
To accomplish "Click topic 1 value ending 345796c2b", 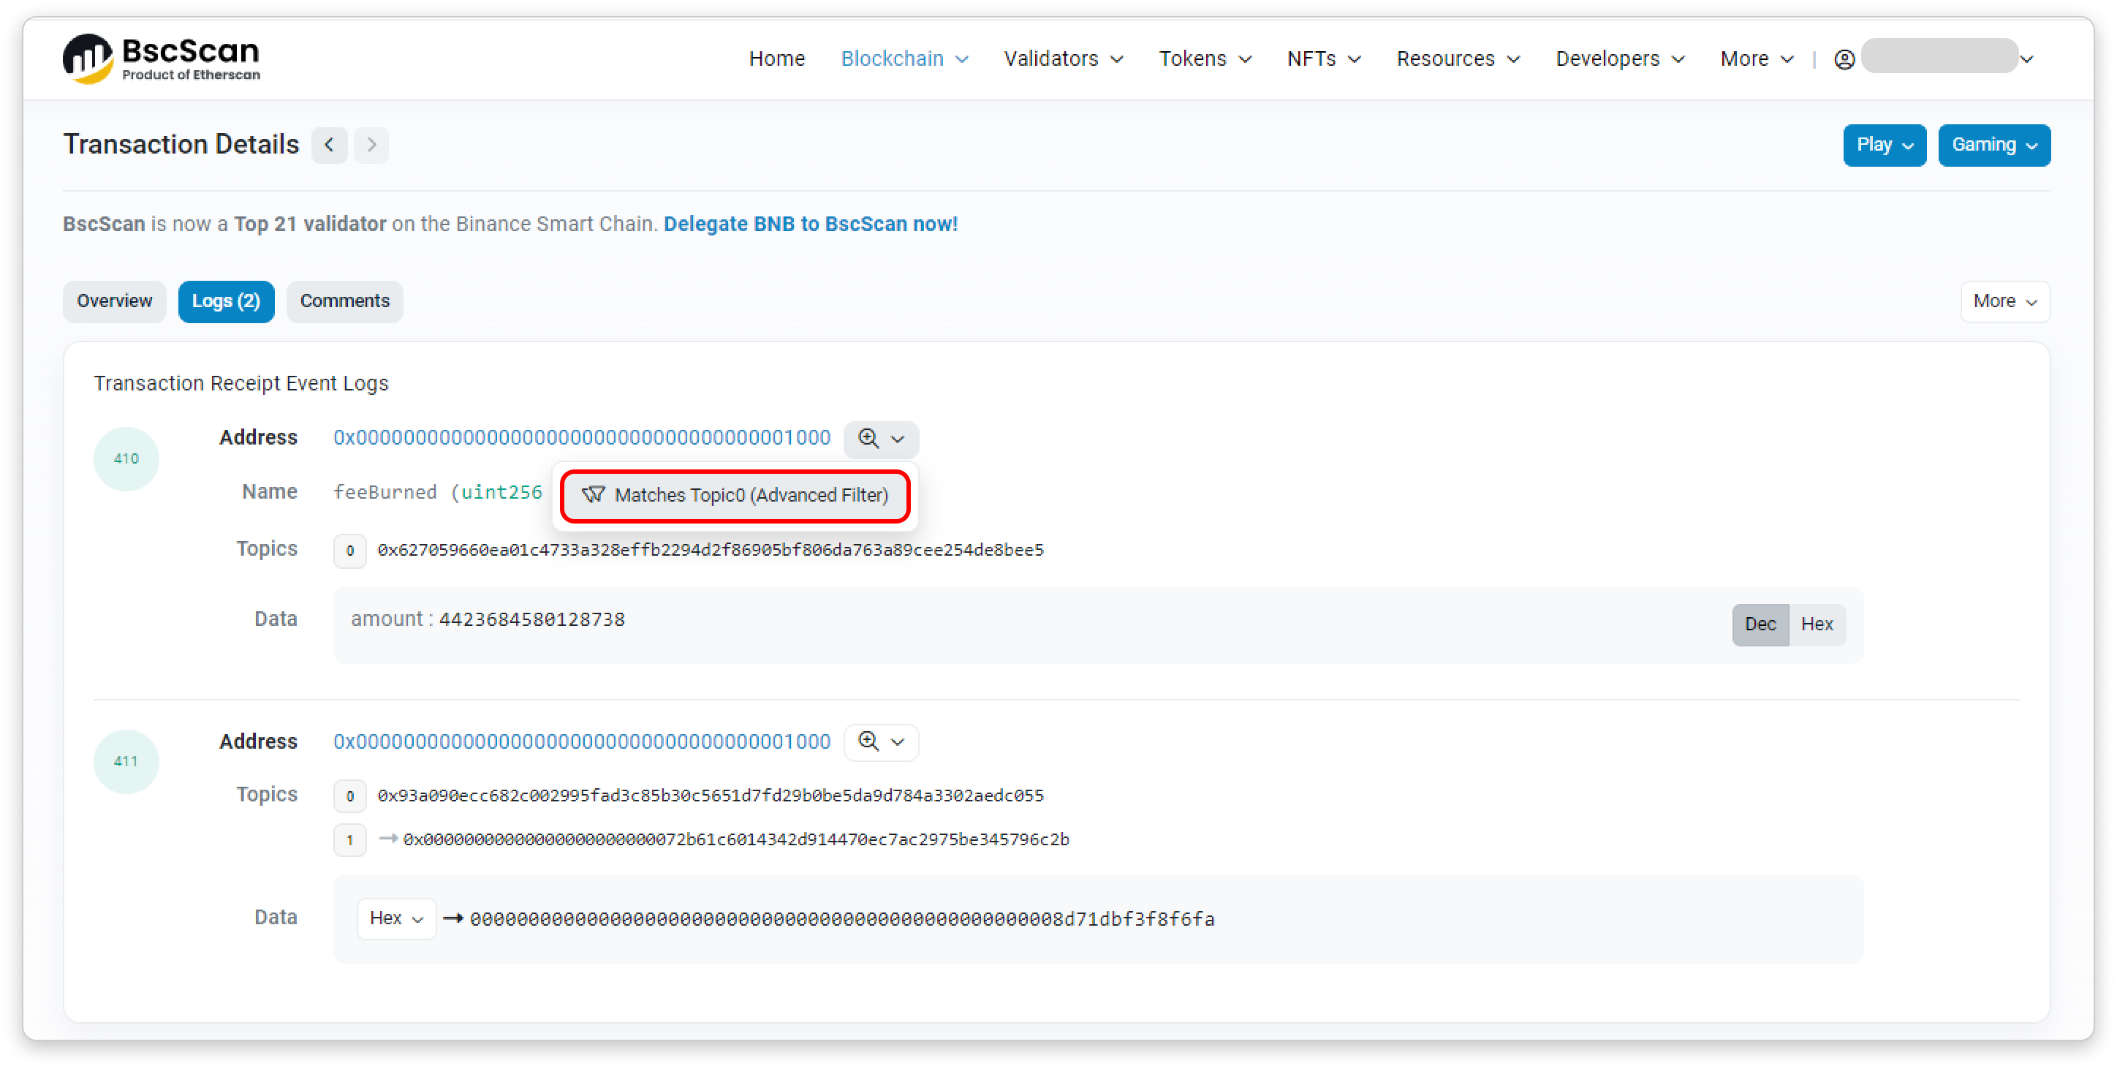I will [735, 839].
